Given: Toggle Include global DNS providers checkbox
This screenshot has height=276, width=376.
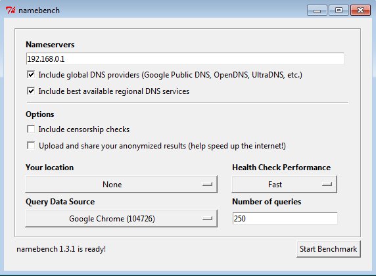Looking at the screenshot, I should click(31, 74).
